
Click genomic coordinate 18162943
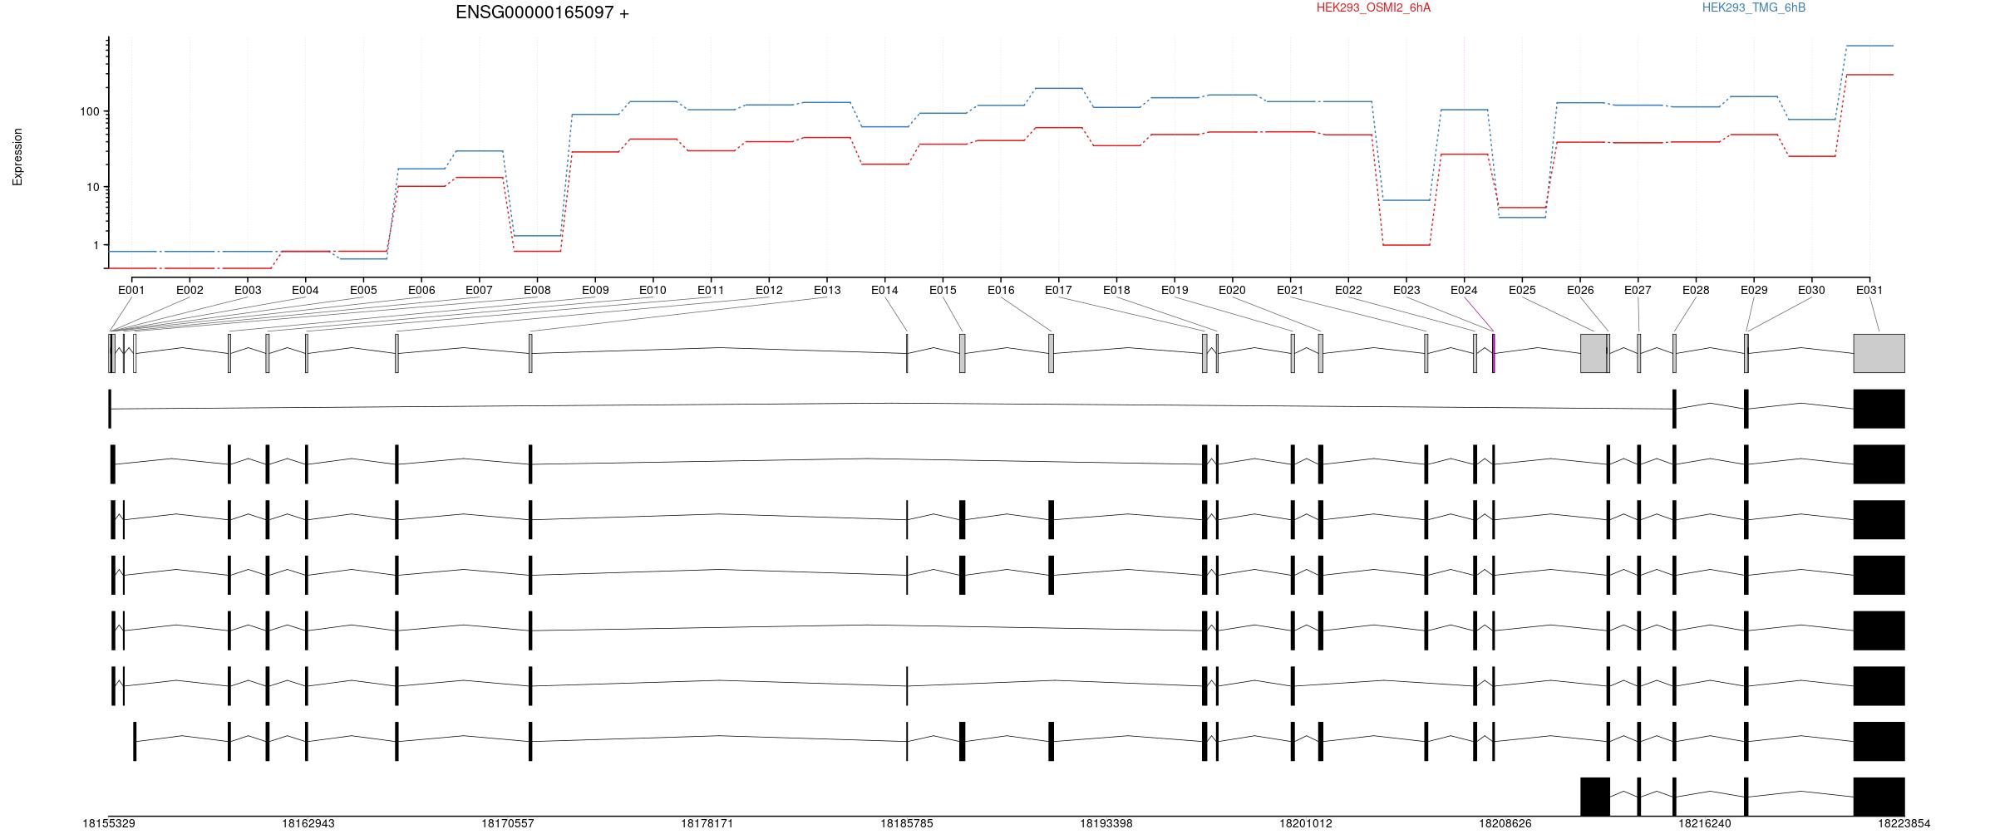tap(308, 823)
